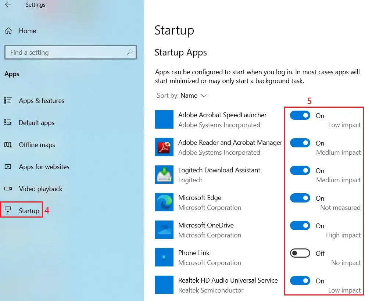The width and height of the screenshot is (365, 301).
Task: Click the Microsoft Edge app icon
Action: [164, 203]
